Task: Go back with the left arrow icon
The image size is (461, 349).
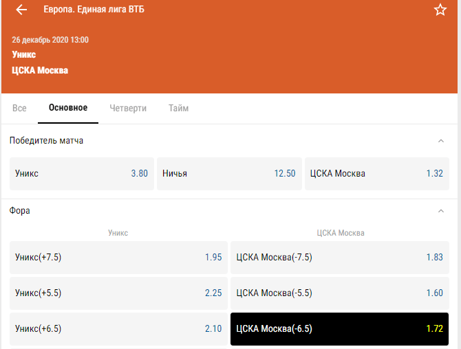Action: click(x=21, y=10)
